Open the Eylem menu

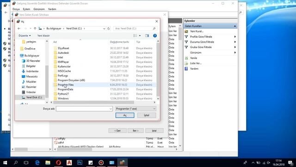(26, 9)
